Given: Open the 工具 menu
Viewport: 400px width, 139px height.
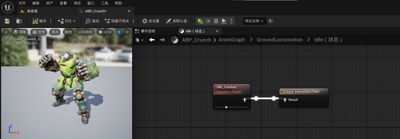Looking at the screenshot, I should 105,3.
